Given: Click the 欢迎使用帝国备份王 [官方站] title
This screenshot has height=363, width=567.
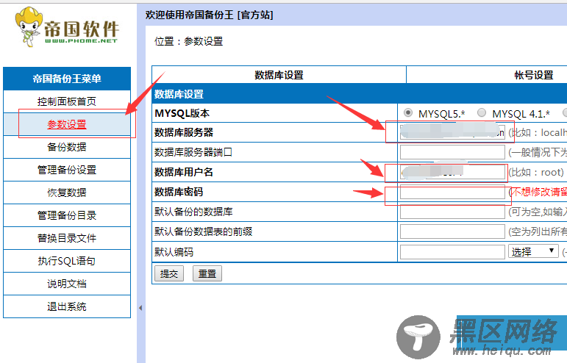Looking at the screenshot, I should click(x=210, y=15).
